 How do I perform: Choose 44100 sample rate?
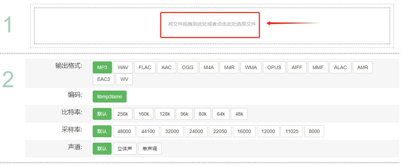click(148, 131)
